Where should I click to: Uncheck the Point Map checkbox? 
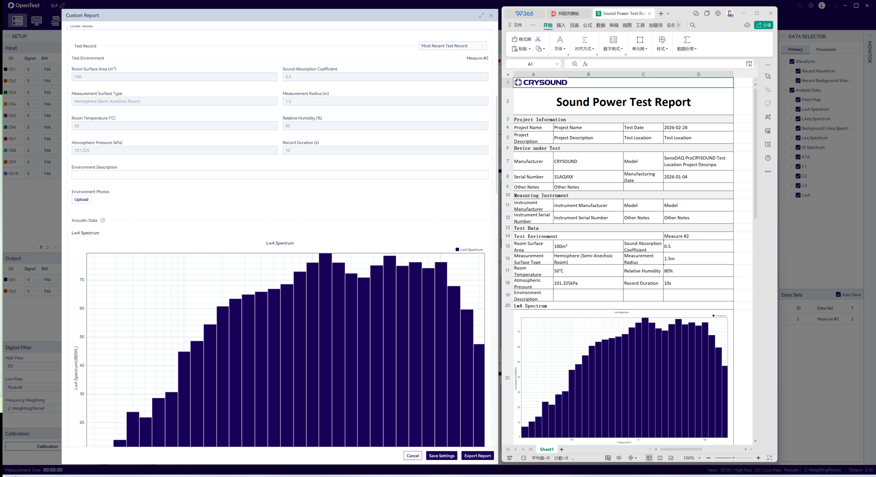point(798,100)
